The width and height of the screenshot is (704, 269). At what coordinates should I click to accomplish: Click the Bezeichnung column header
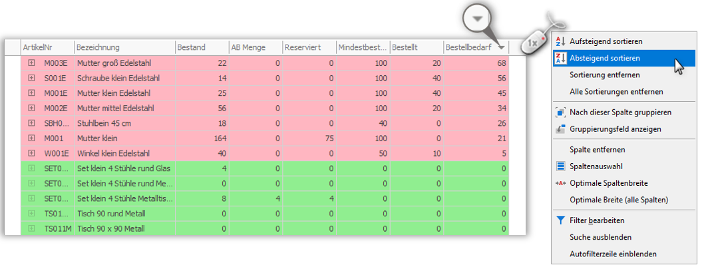pos(125,47)
